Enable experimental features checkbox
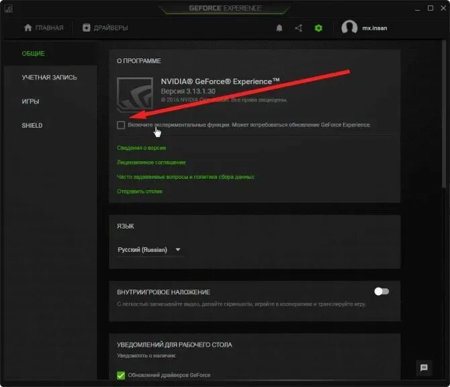Screen dimensions: 450x387 pyautogui.click(x=121, y=125)
